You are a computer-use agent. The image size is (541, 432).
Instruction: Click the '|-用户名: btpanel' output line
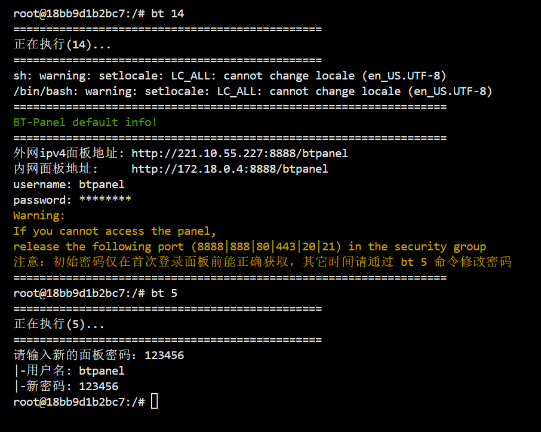click(x=69, y=371)
